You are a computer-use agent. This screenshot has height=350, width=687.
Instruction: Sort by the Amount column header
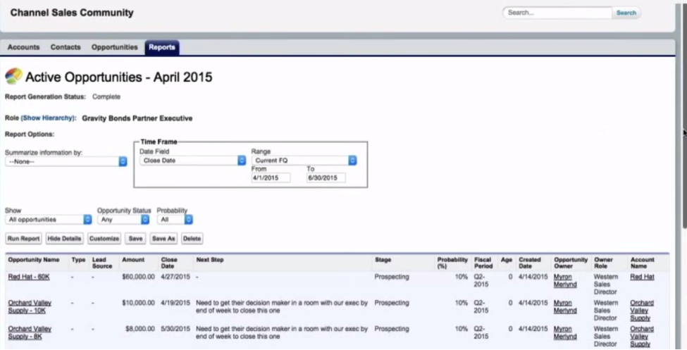coord(133,260)
